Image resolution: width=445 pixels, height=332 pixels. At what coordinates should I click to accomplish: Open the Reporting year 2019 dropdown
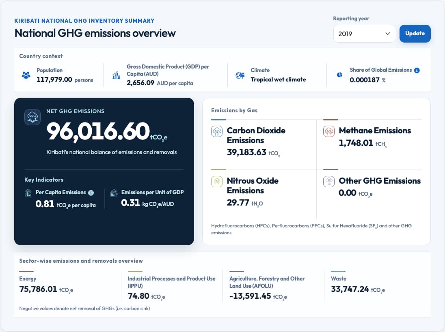coord(364,34)
